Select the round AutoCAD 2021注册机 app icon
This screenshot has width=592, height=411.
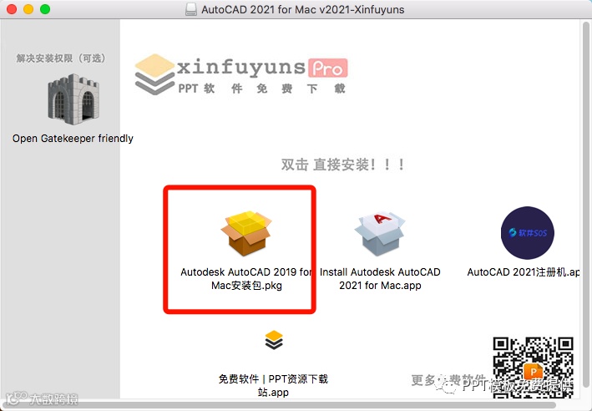[x=527, y=233]
